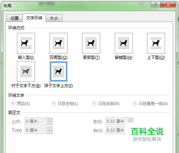
Task: Select the 嵌入型 in-line wrapping icon
Action: [x=26, y=43]
